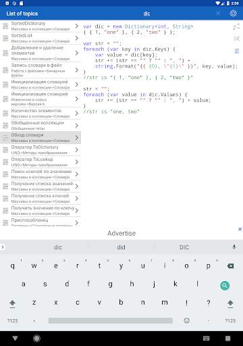Viewport: 243px width, 346px height.
Task: Open the emoji picker key
Action: pyautogui.click(x=186, y=320)
